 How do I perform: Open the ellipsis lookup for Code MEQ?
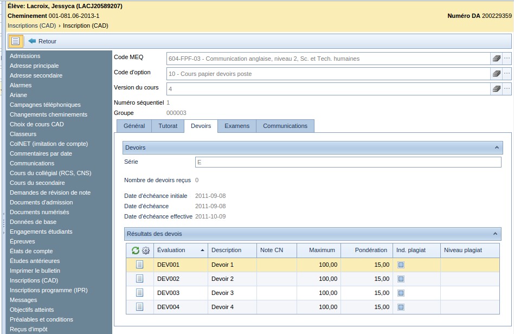coord(507,59)
